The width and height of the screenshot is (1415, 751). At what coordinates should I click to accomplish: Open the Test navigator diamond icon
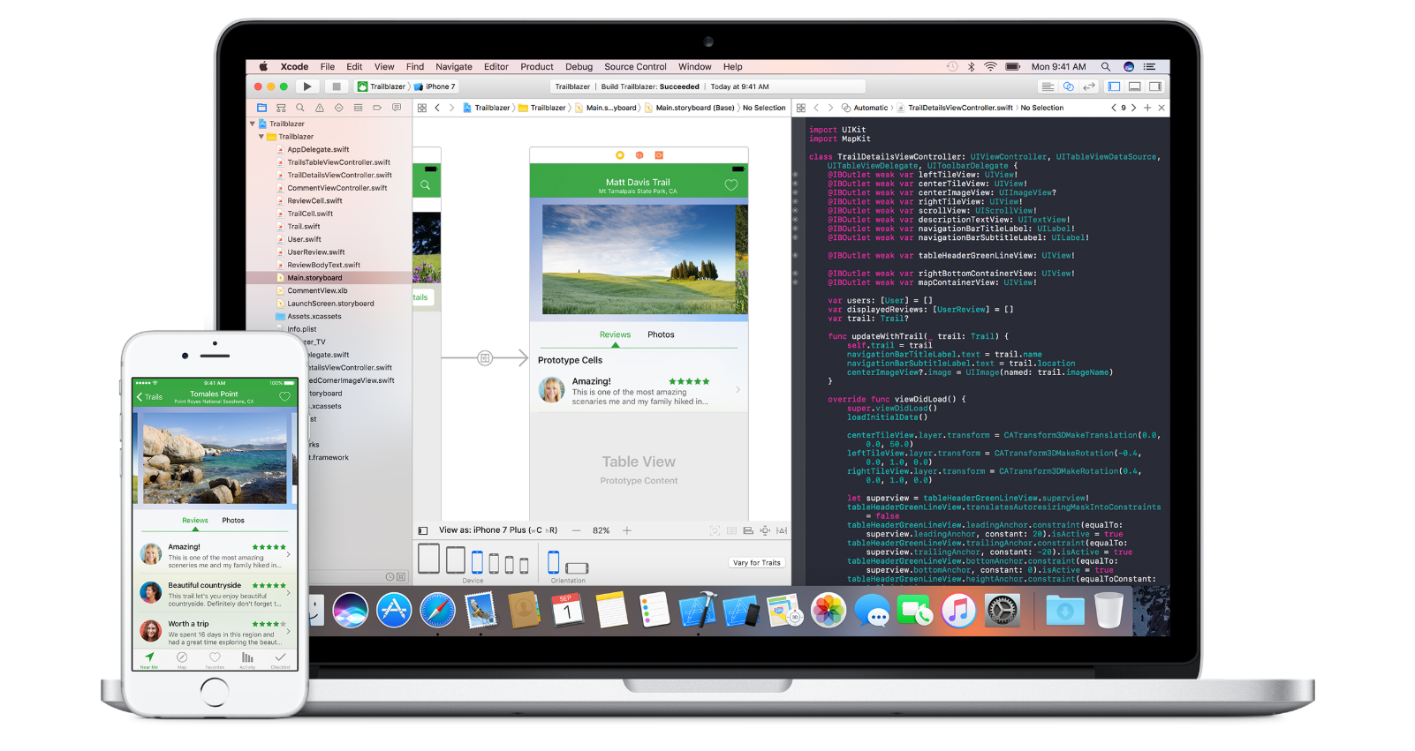pos(338,108)
